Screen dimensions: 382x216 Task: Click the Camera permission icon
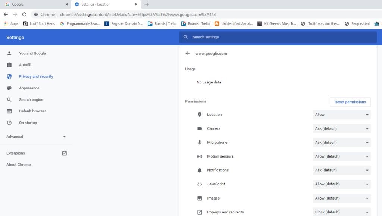tap(200, 128)
